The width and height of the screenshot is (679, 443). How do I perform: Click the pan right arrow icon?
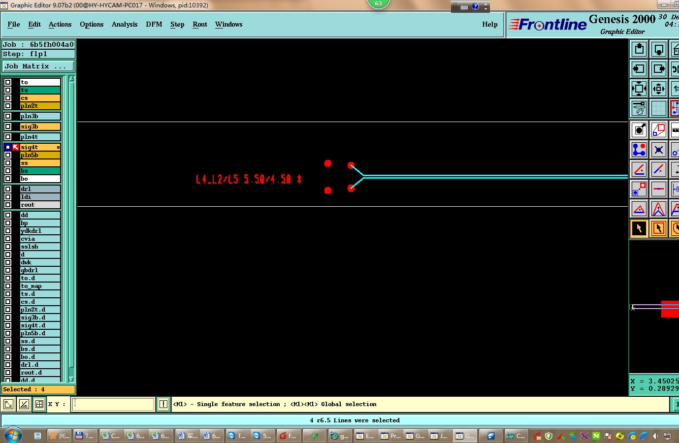[659, 69]
